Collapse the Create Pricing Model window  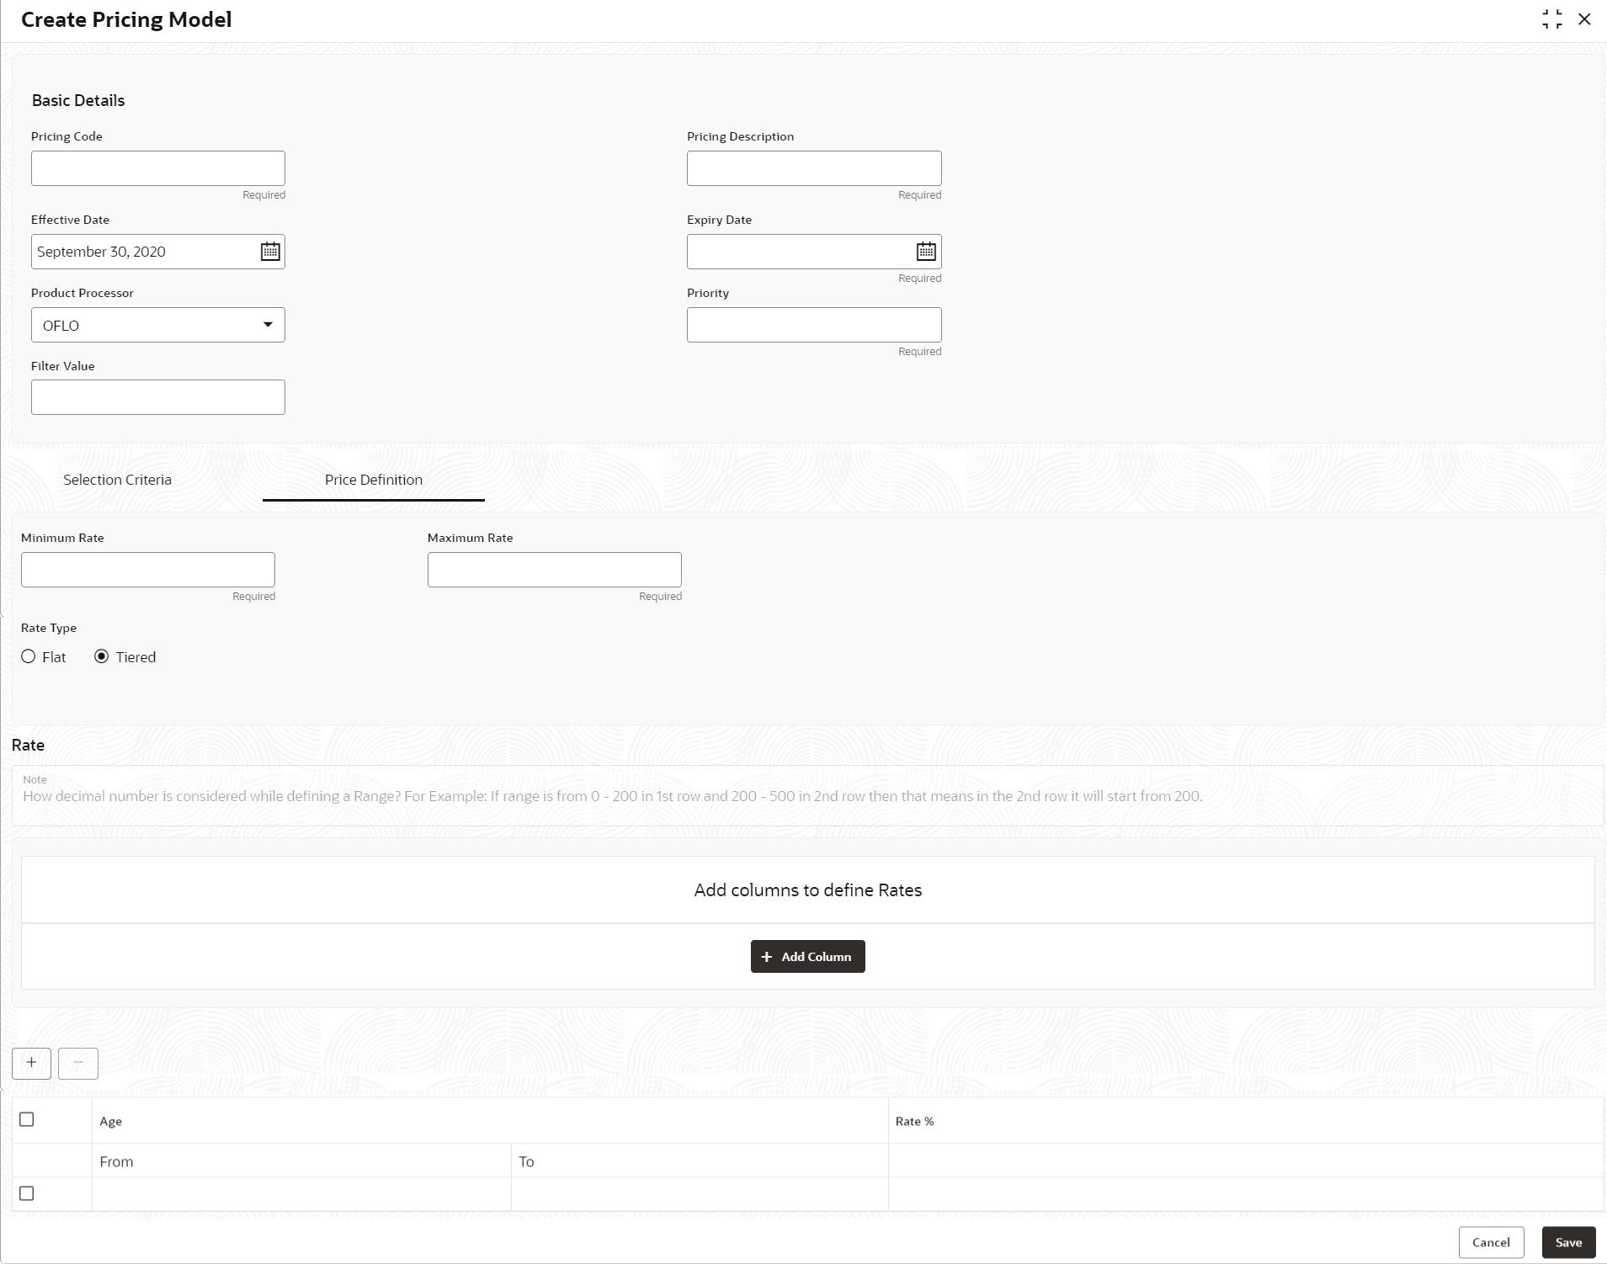(1551, 19)
